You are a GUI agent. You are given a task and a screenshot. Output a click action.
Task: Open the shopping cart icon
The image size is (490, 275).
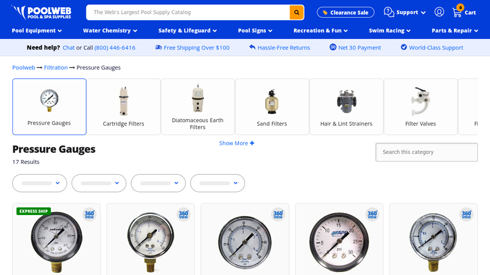[457, 12]
